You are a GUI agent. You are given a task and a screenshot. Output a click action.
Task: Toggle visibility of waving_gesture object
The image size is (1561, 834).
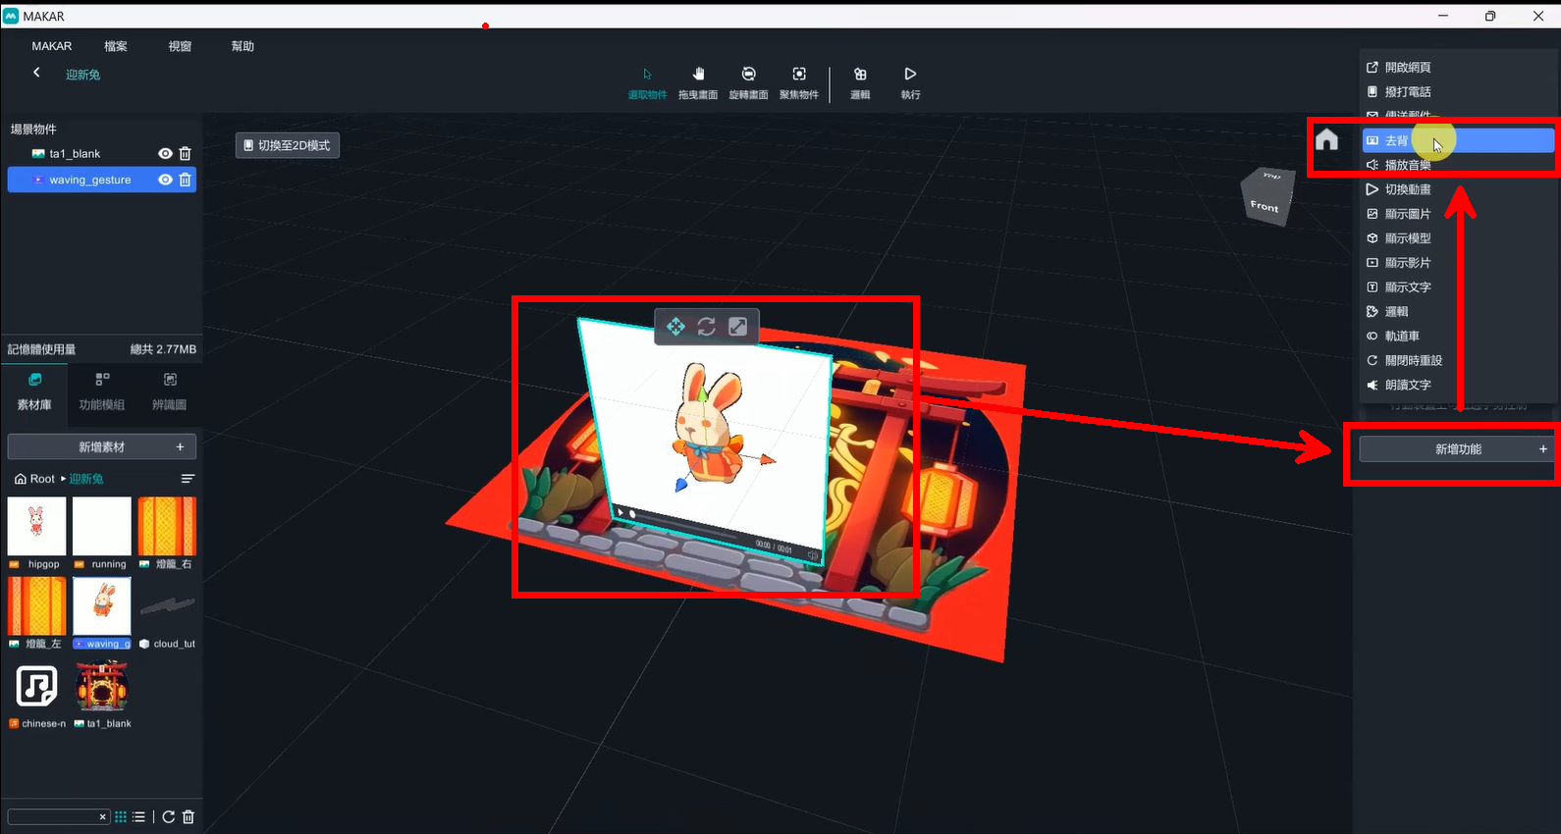[x=165, y=180]
